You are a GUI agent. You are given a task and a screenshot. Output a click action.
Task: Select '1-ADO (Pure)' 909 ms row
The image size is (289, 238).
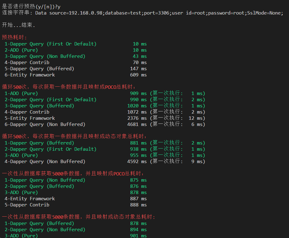point(105,93)
